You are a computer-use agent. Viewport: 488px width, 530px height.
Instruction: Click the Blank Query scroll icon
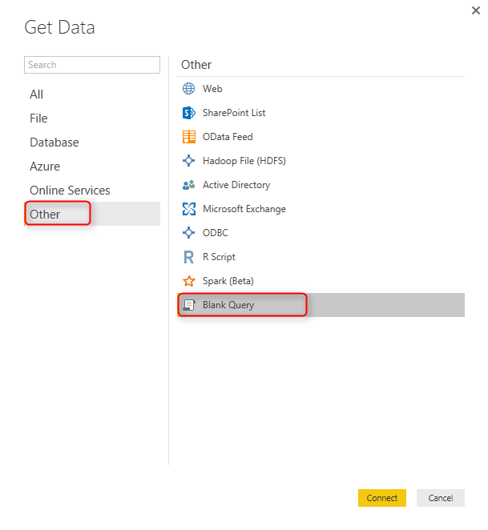pyautogui.click(x=189, y=305)
